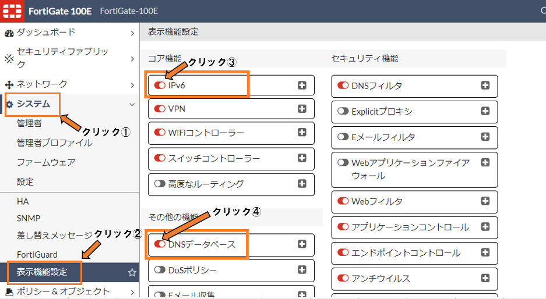Click the Fortinet logo icon
The width and height of the screenshot is (546, 299).
click(x=12, y=11)
